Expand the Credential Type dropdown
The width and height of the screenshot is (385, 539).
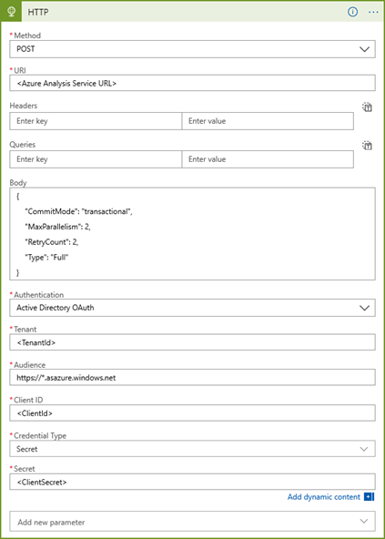pyautogui.click(x=192, y=449)
